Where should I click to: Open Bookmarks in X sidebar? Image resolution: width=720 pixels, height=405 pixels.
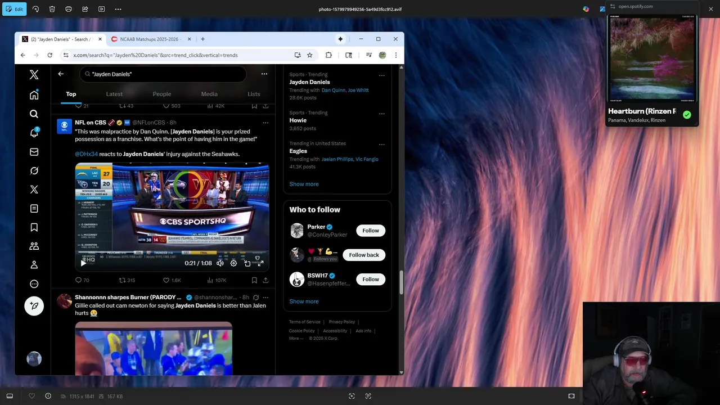34,227
